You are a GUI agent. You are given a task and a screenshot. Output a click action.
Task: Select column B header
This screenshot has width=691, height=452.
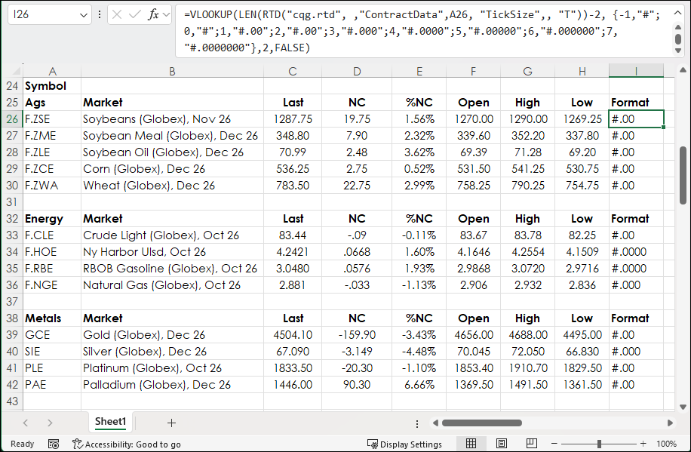[172, 71]
